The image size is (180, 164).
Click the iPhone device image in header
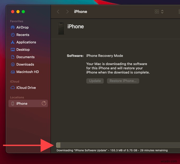click(x=61, y=29)
